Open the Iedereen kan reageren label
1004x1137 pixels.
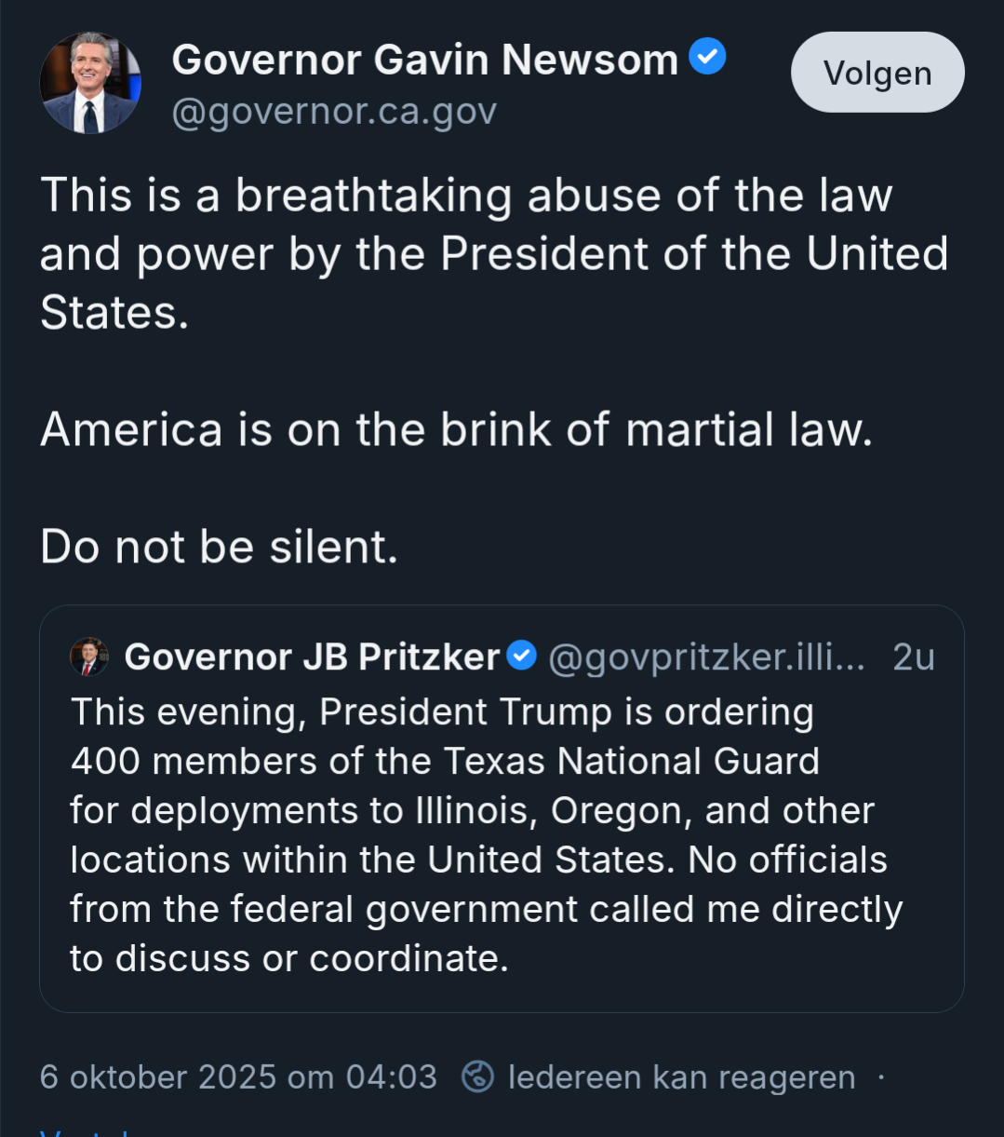coord(681,1077)
